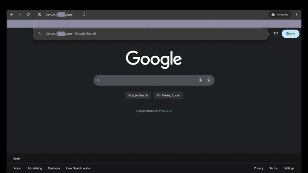Click the search box magnifier icon
Image resolution: width=308 pixels, height=173 pixels.
pyautogui.click(x=99, y=80)
